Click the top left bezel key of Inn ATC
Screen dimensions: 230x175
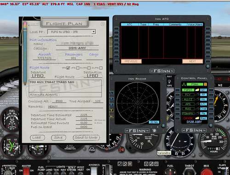tap(116, 28)
